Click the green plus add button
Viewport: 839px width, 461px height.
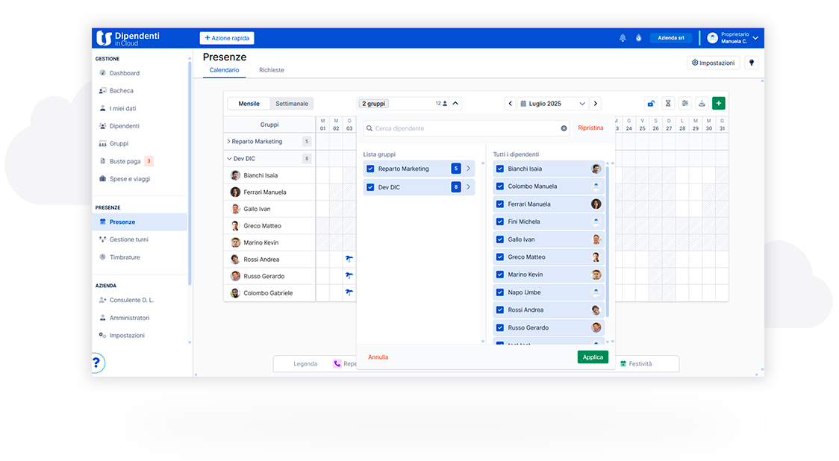(x=719, y=103)
